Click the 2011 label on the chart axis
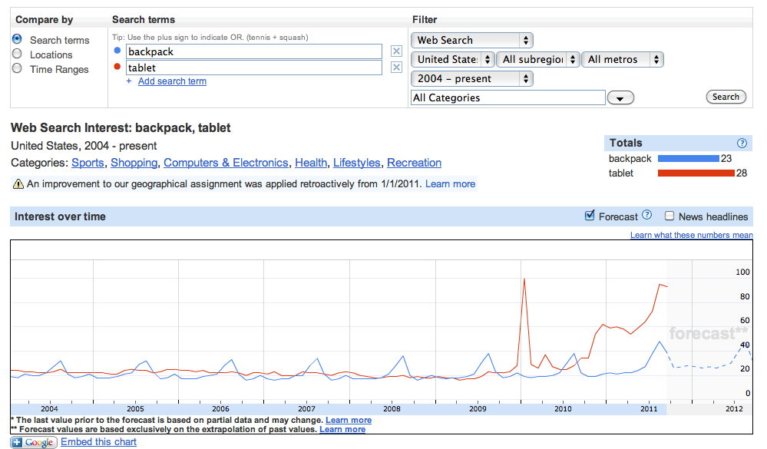 tap(649, 409)
